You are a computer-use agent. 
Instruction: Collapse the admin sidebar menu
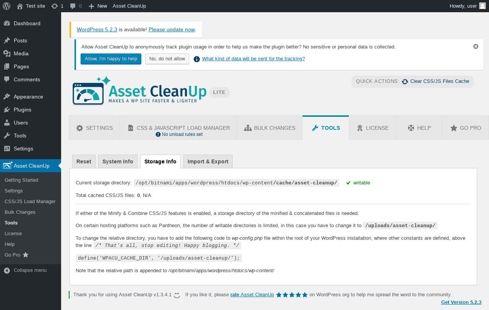pyautogui.click(x=31, y=270)
